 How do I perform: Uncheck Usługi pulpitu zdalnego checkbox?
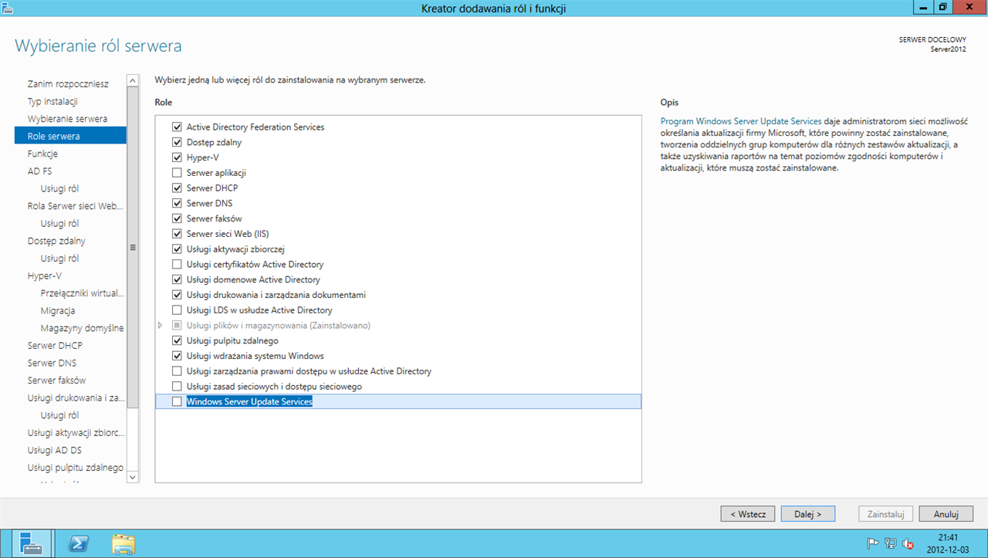pyautogui.click(x=178, y=340)
